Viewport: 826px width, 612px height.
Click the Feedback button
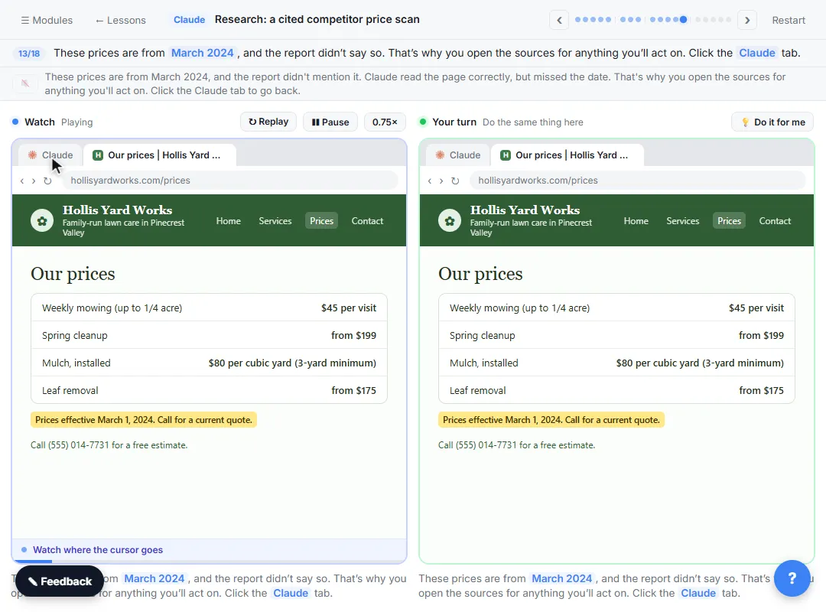(60, 581)
